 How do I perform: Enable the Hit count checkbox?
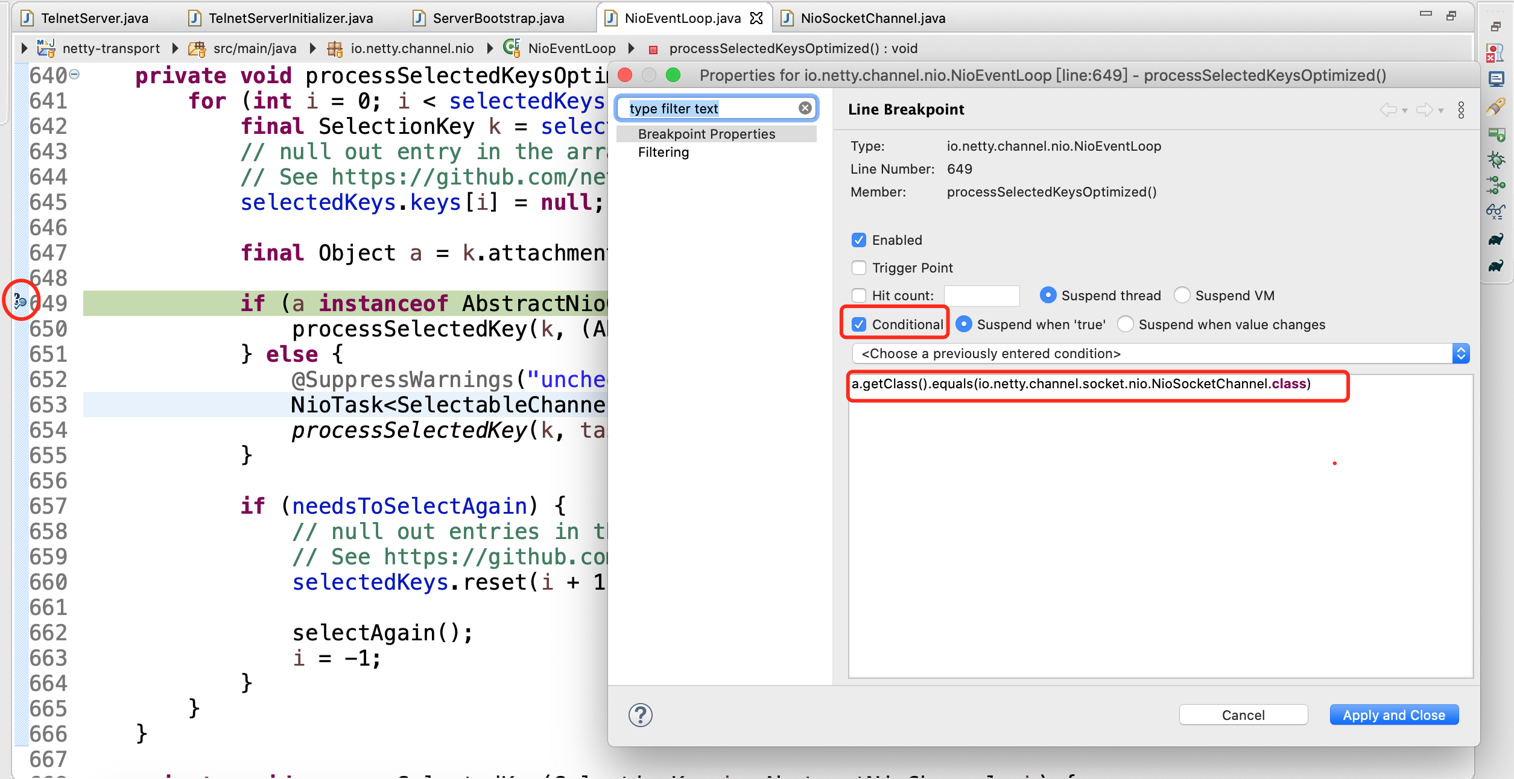[x=857, y=295]
